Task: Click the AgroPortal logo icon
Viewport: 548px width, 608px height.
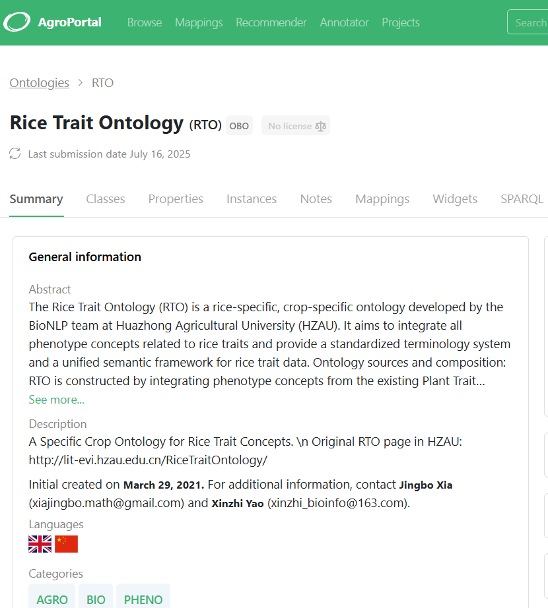Action: pos(17,22)
